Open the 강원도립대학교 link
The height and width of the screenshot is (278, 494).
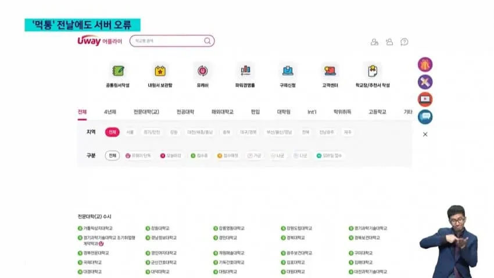pyautogui.click(x=299, y=228)
